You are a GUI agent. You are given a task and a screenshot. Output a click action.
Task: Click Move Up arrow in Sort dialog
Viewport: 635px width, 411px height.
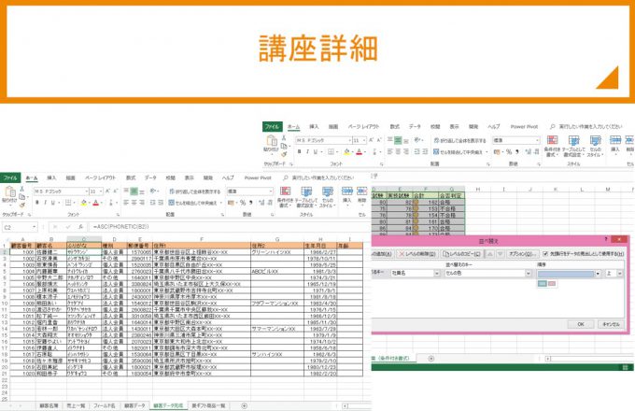click(x=489, y=254)
